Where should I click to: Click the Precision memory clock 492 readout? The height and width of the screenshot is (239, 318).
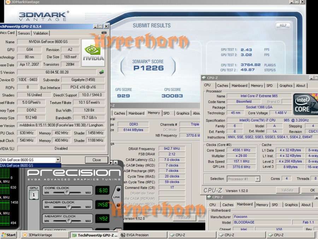(102, 219)
